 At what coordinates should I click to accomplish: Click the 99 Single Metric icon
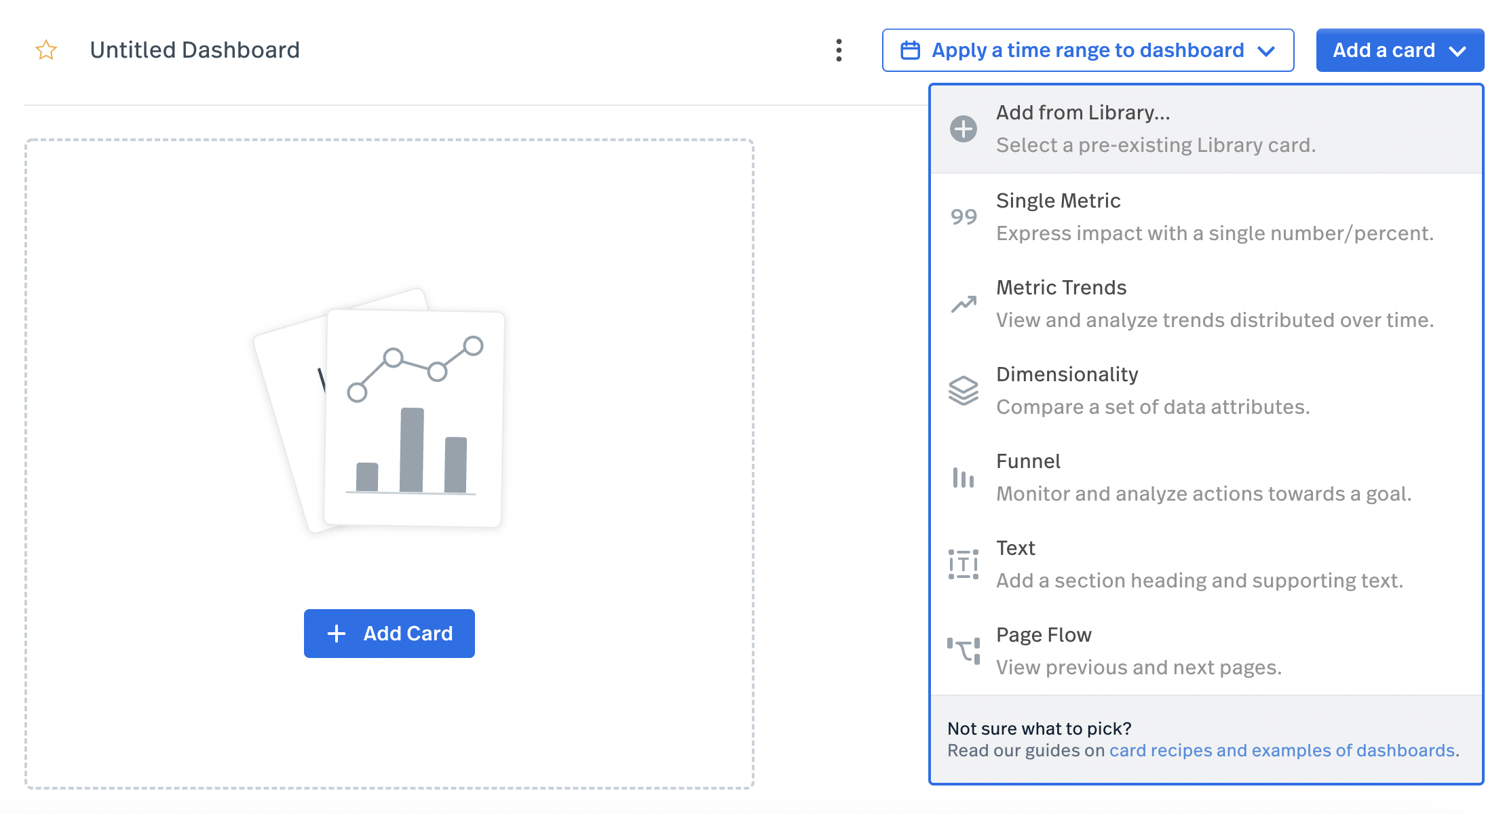tap(964, 217)
